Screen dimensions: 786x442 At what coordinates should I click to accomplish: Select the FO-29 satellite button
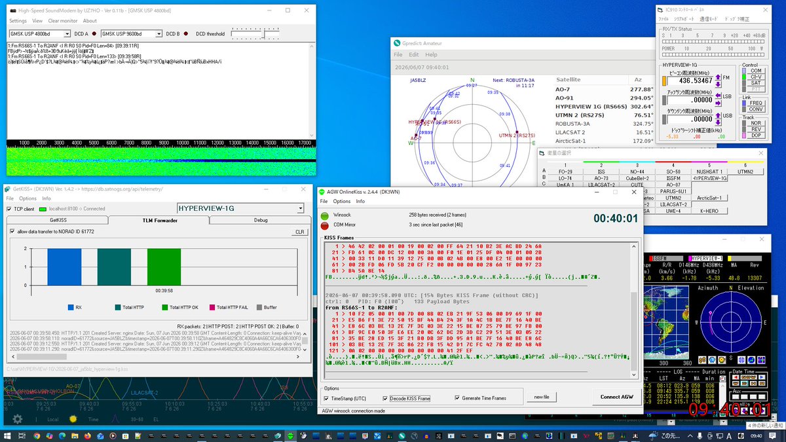tap(565, 172)
